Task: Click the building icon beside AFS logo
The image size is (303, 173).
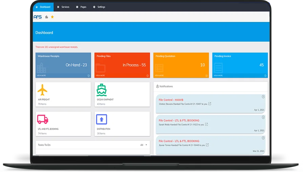Action: coord(46,17)
